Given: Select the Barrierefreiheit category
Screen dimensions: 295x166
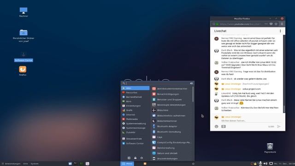Looking at the screenshot, I should click(x=135, y=97).
